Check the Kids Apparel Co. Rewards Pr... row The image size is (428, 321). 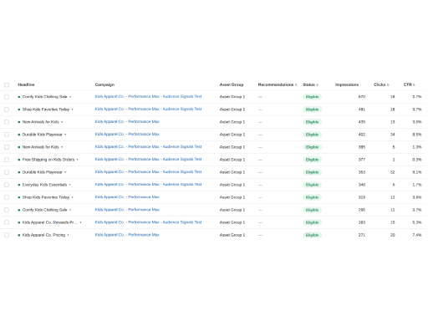coord(7,222)
